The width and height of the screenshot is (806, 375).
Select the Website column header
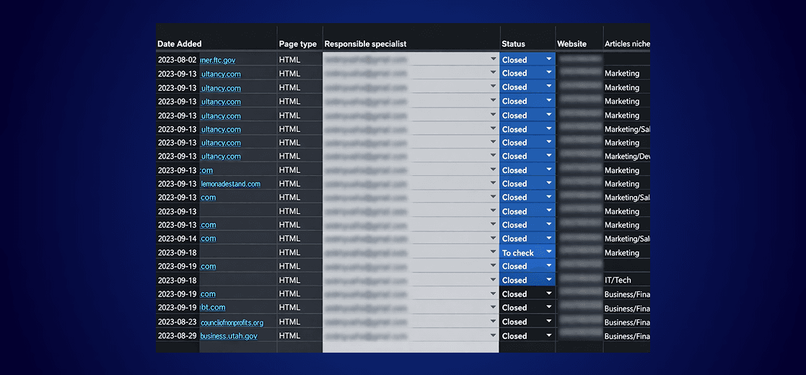[x=571, y=44]
